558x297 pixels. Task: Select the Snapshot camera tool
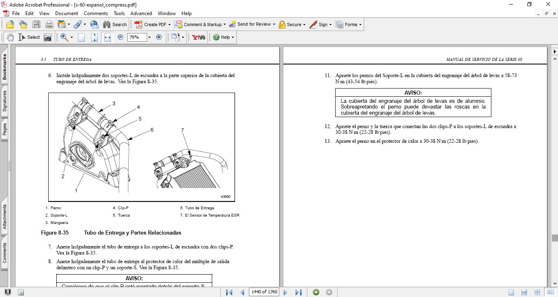pos(48,37)
